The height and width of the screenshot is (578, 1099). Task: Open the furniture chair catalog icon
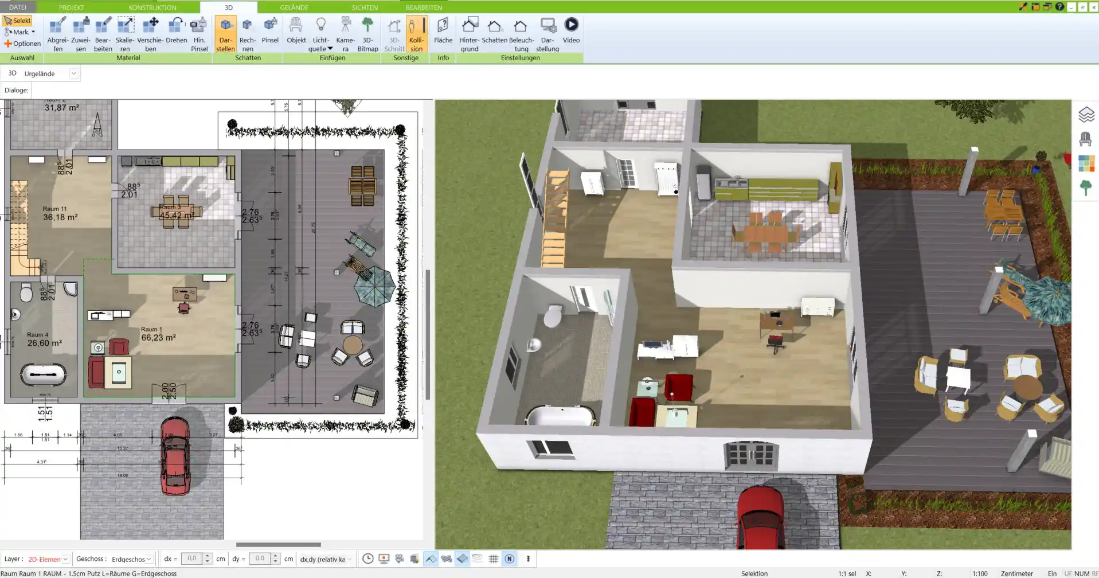point(1085,139)
